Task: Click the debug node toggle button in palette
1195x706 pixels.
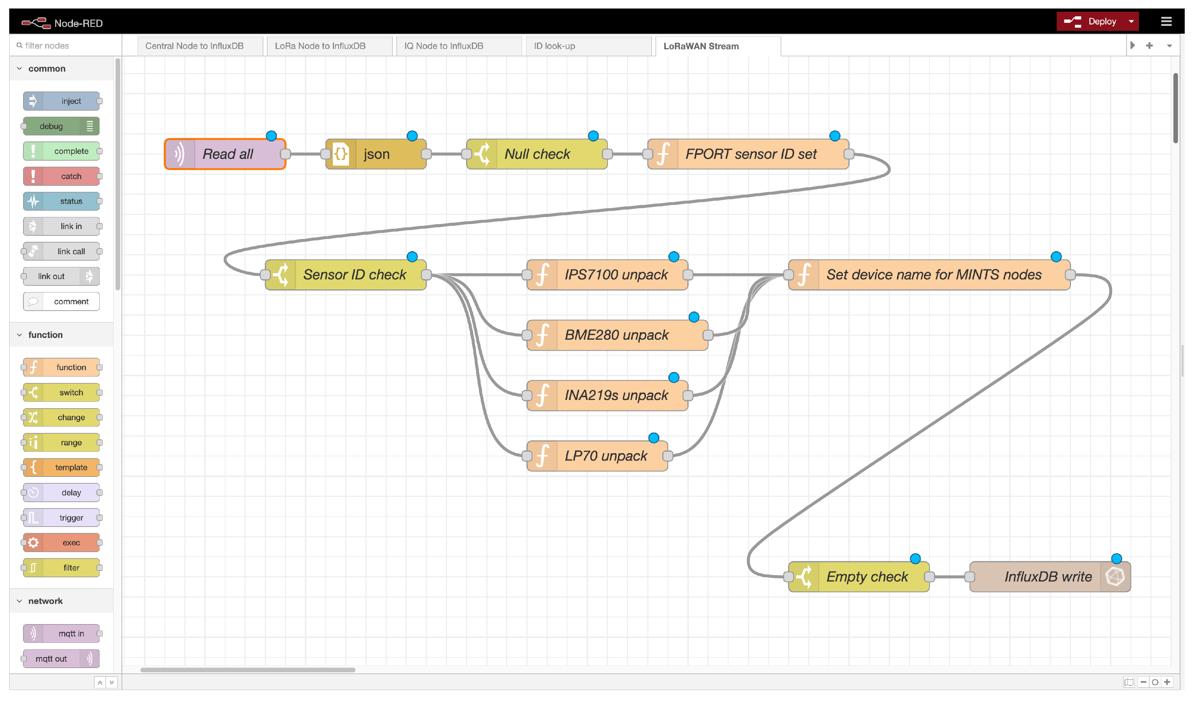Action: pos(89,127)
